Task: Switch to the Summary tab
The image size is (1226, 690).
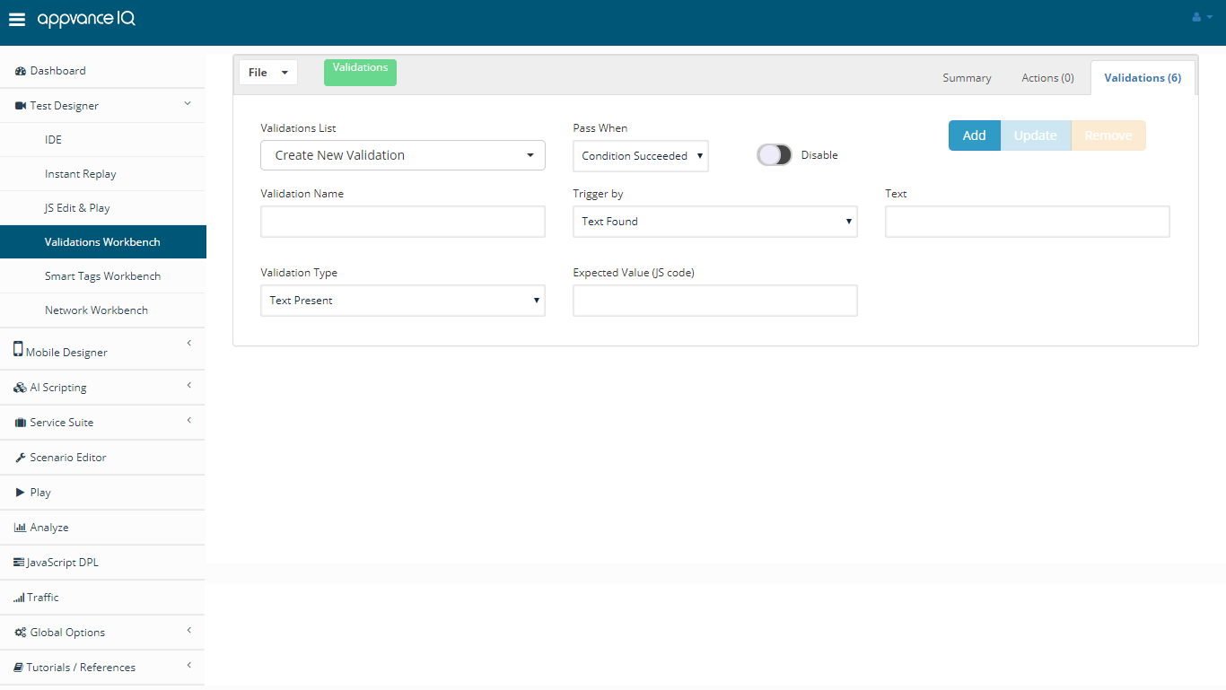Action: point(967,78)
